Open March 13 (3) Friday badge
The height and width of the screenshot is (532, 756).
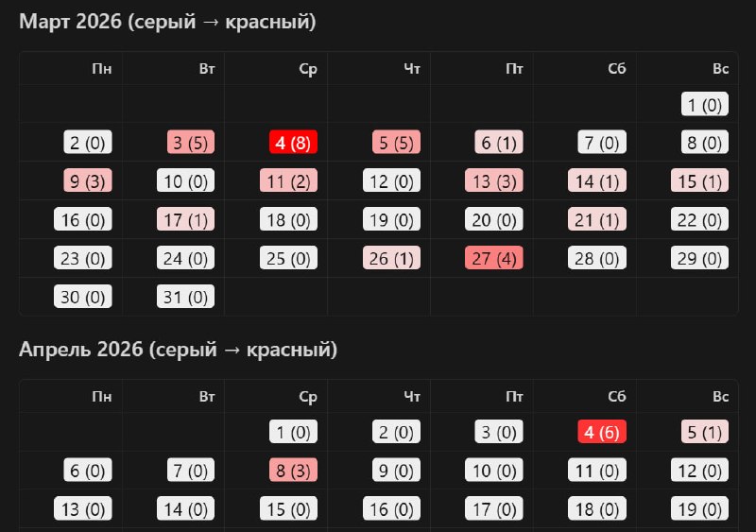[x=493, y=180]
